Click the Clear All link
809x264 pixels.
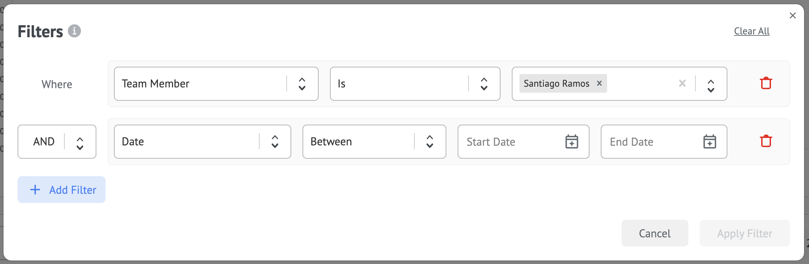pyautogui.click(x=752, y=31)
